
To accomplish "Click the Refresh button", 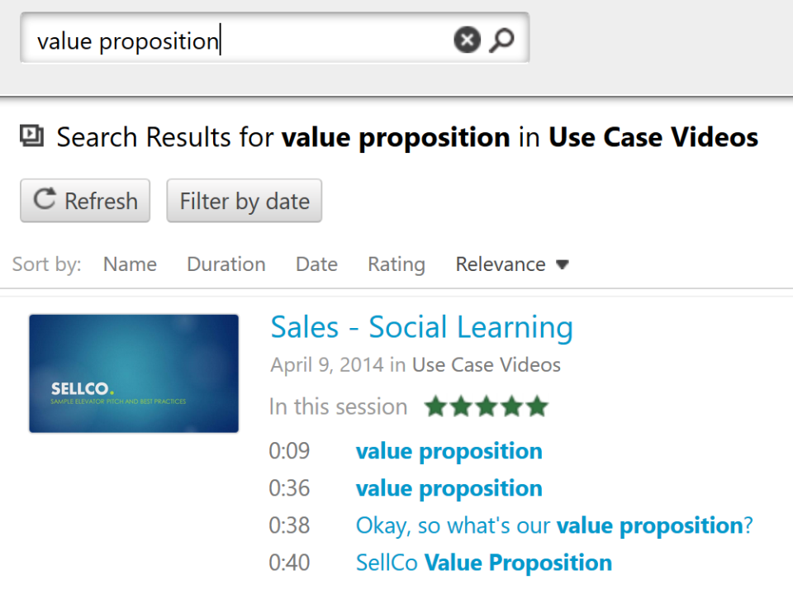I will coord(85,201).
